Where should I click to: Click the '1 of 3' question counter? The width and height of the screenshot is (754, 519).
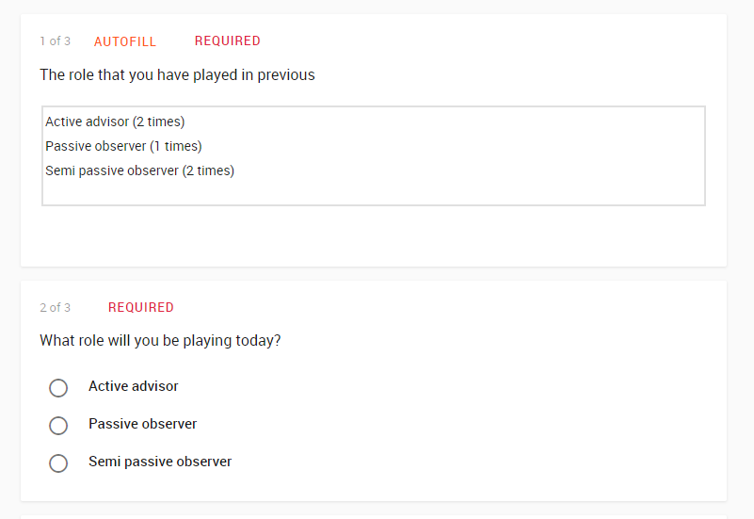(56, 41)
